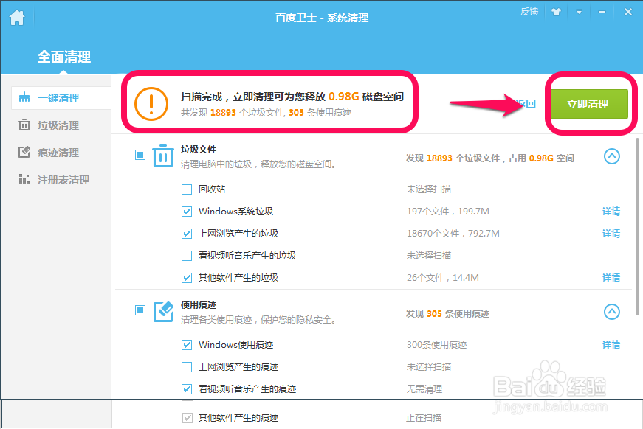
Task: Click the 垃圾清理 trash bin sidebar icon
Action: tap(24, 125)
